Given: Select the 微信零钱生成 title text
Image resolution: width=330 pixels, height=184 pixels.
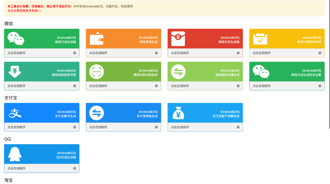Looking at the screenshot, I should [x=149, y=42].
